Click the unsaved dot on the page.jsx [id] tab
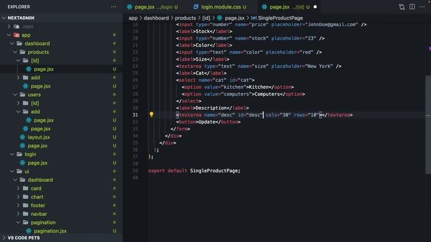 [x=315, y=7]
